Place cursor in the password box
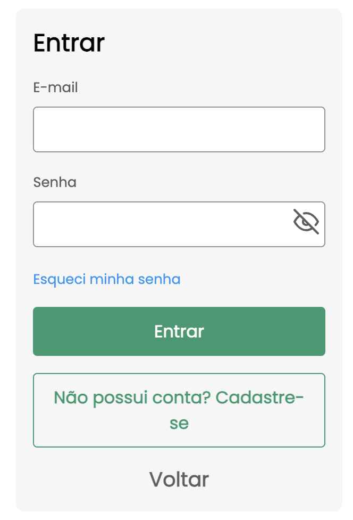Image resolution: width=353 pixels, height=520 pixels. (x=159, y=224)
